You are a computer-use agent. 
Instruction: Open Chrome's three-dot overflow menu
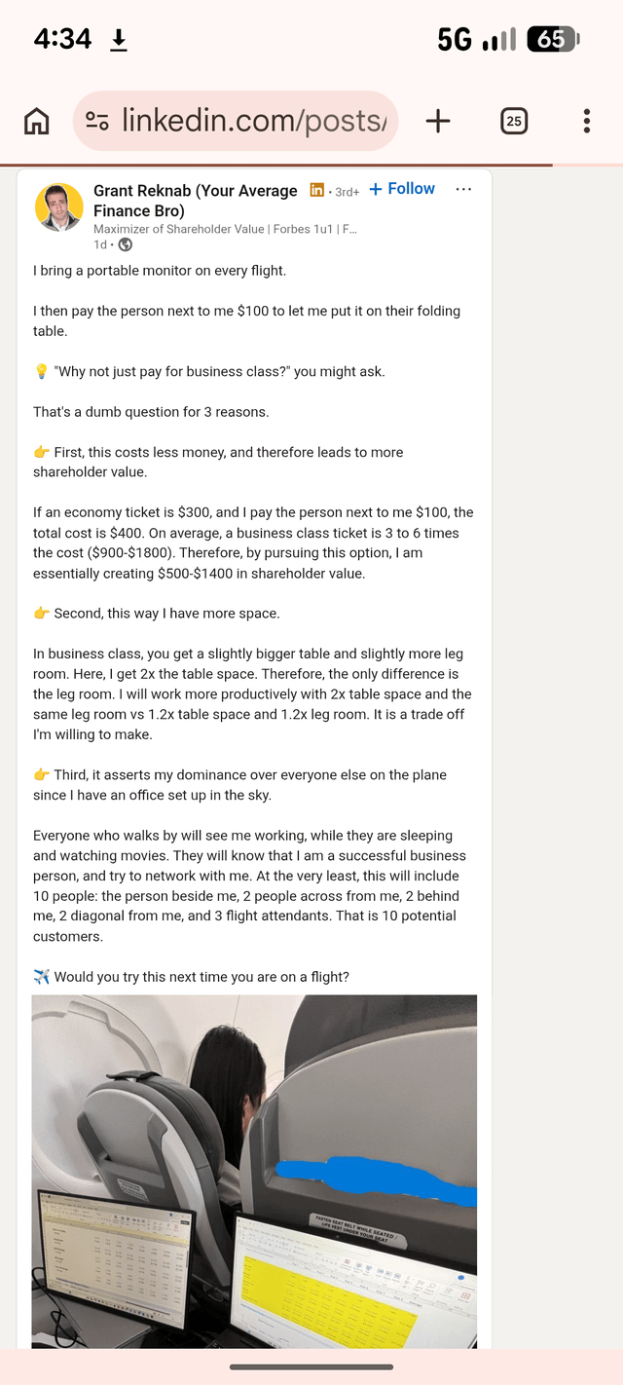click(x=586, y=121)
